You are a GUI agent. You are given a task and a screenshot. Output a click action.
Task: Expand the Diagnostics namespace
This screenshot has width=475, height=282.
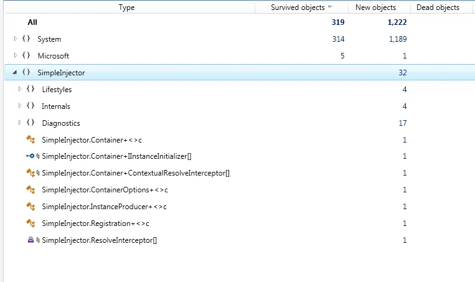click(20, 123)
